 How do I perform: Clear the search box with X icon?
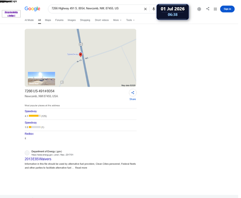point(145,9)
